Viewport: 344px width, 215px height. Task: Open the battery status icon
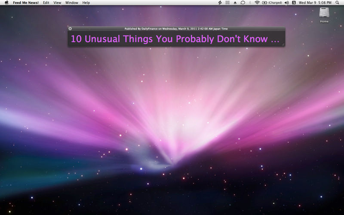click(x=264, y=3)
